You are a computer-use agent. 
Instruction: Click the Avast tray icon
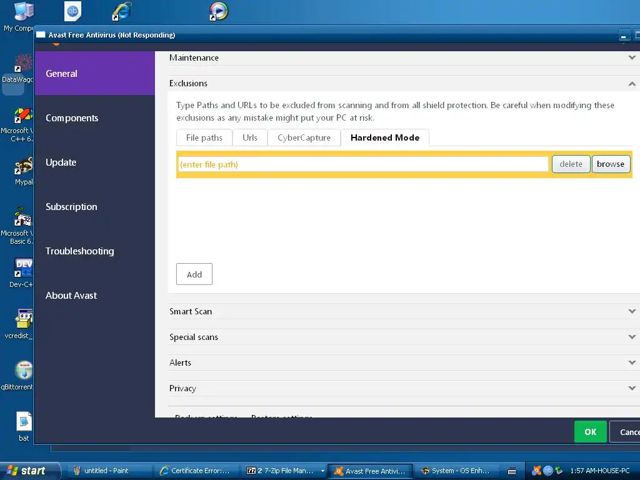[536, 471]
